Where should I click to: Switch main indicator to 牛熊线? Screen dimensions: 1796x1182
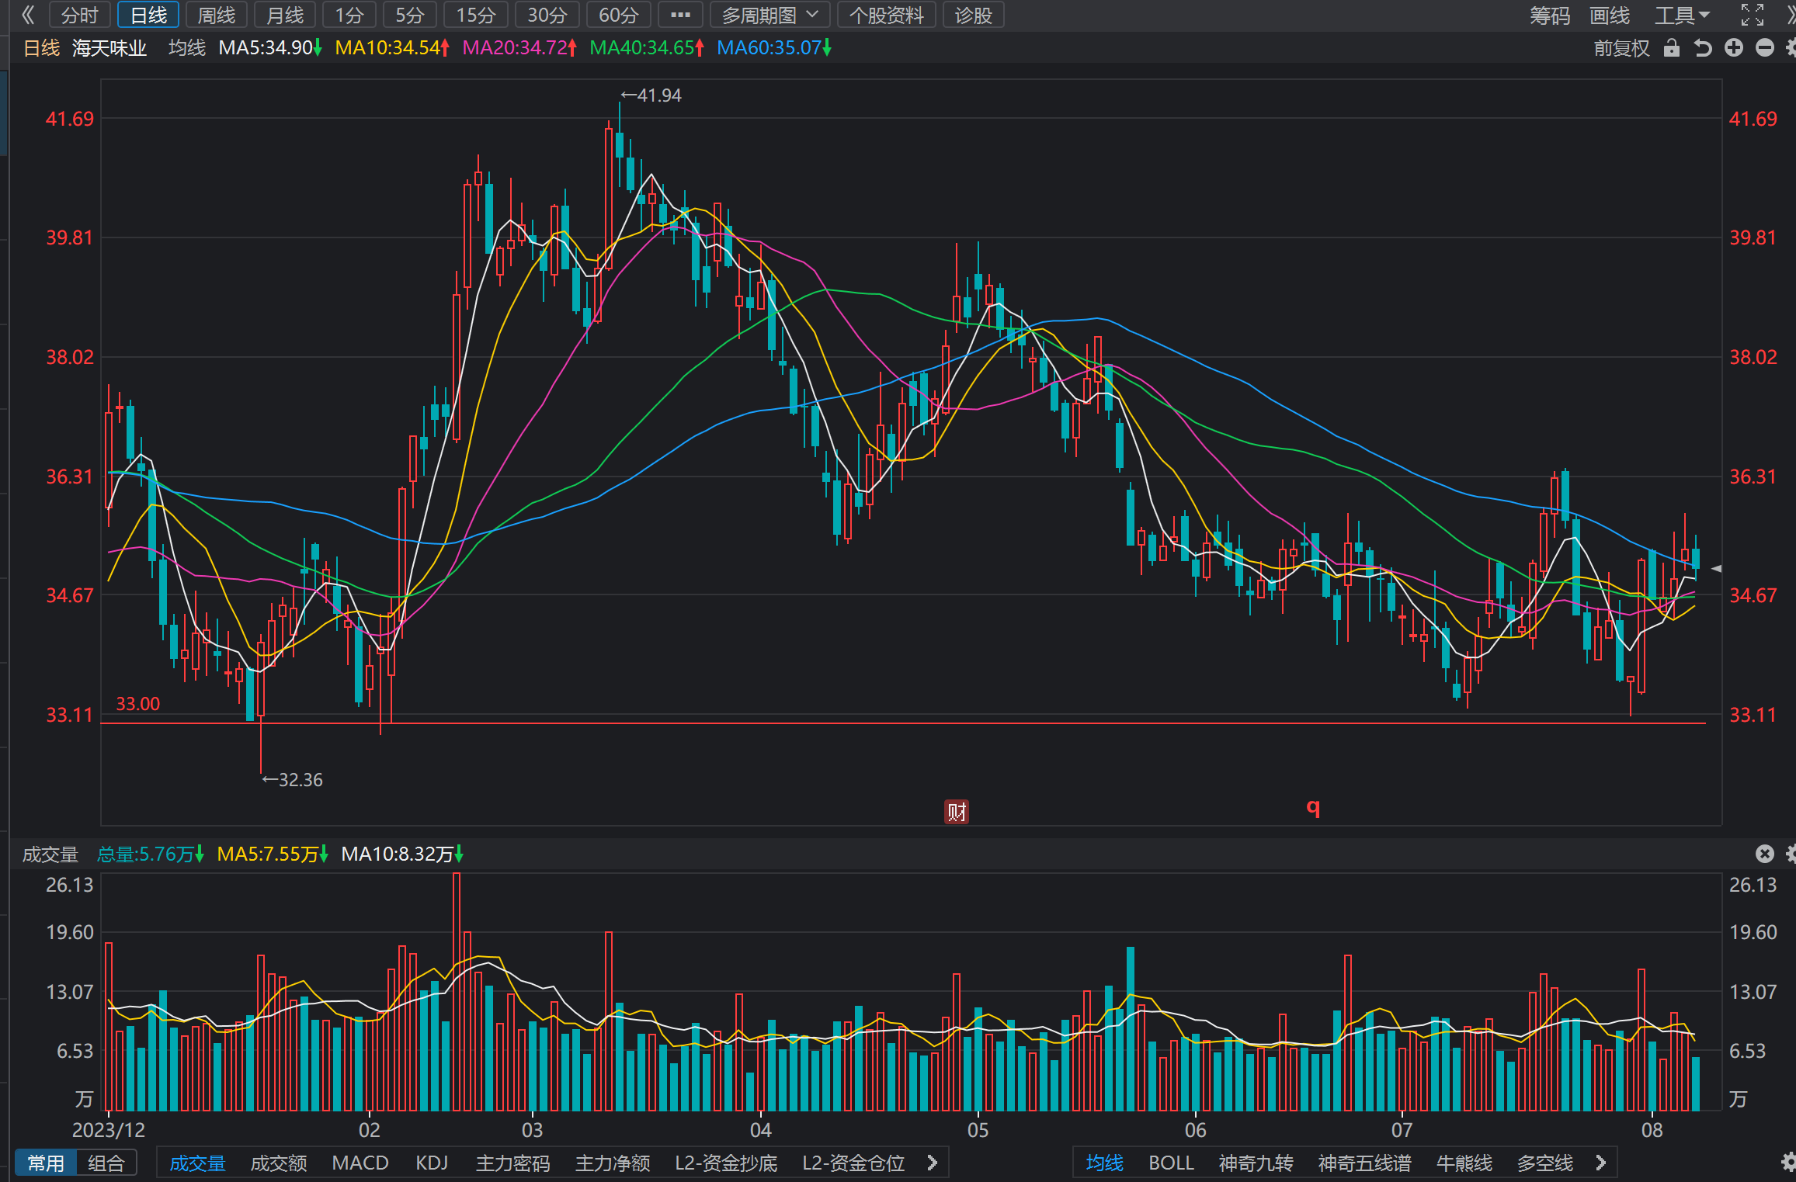1464,1163
